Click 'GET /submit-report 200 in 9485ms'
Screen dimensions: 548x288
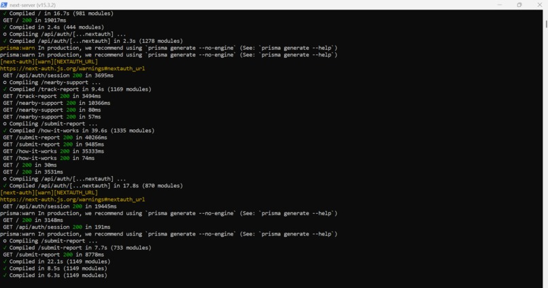point(54,144)
